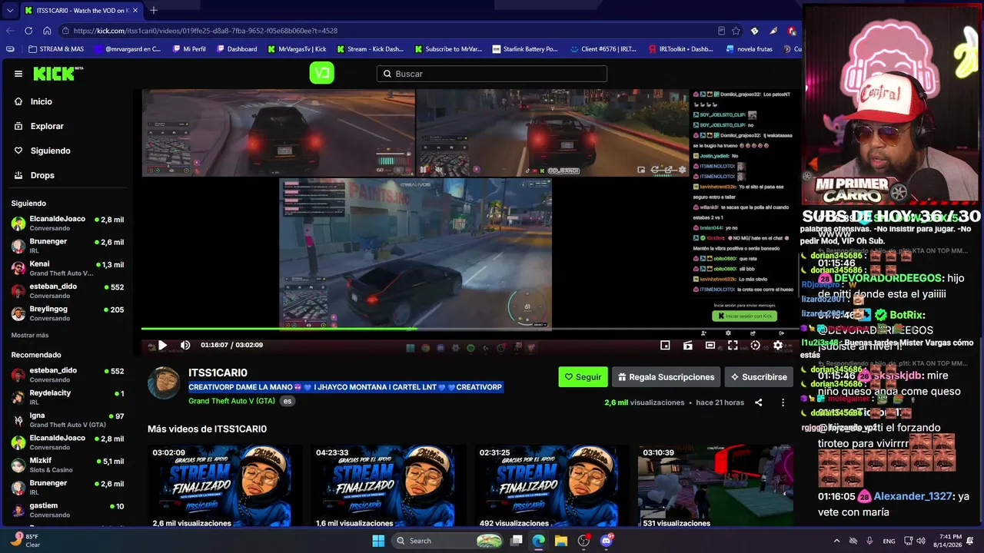Open Igna recommended channel
The height and width of the screenshot is (553, 984).
[68, 420]
